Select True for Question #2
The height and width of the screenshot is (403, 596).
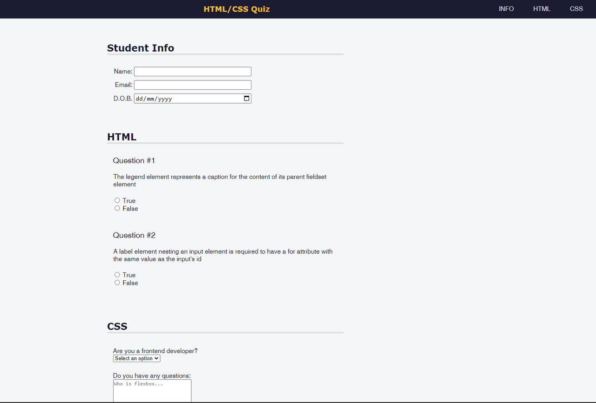point(117,274)
